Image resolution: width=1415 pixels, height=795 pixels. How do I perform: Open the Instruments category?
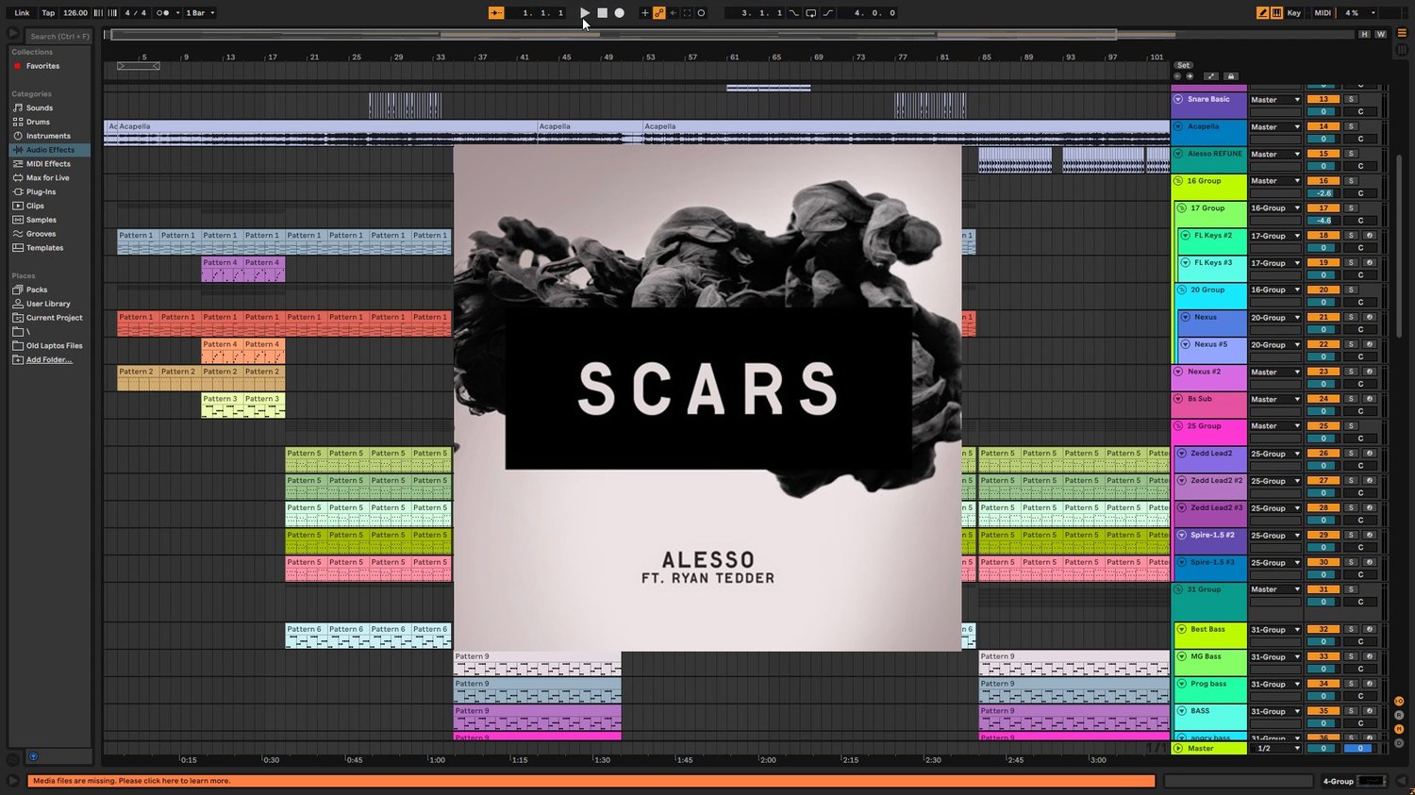48,136
